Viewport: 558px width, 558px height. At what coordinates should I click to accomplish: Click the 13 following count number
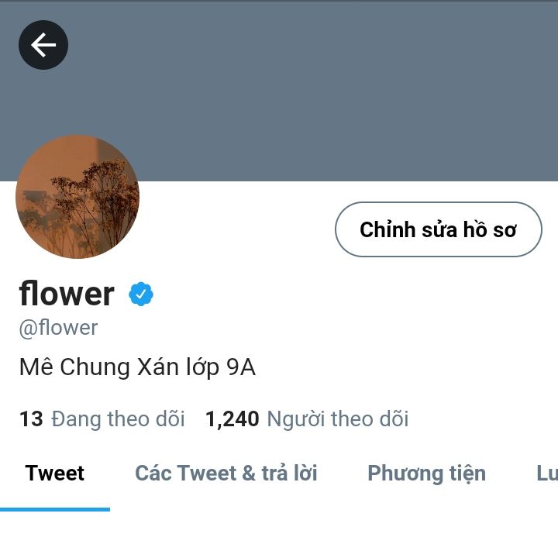coord(31,418)
